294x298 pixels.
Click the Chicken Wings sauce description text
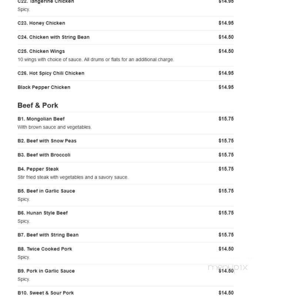(x=96, y=60)
